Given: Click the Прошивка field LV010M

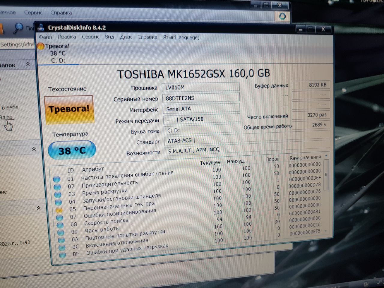Looking at the screenshot, I should 200,87.
